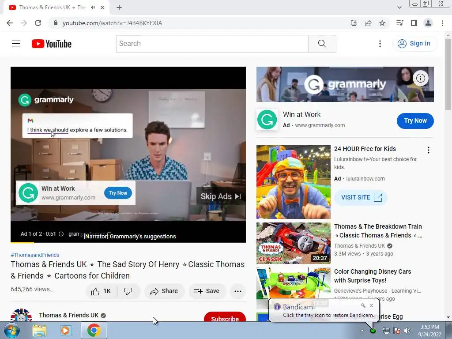Image resolution: width=452 pixels, height=339 pixels.
Task: Open YouTube hamburger guide menu
Action: point(16,44)
